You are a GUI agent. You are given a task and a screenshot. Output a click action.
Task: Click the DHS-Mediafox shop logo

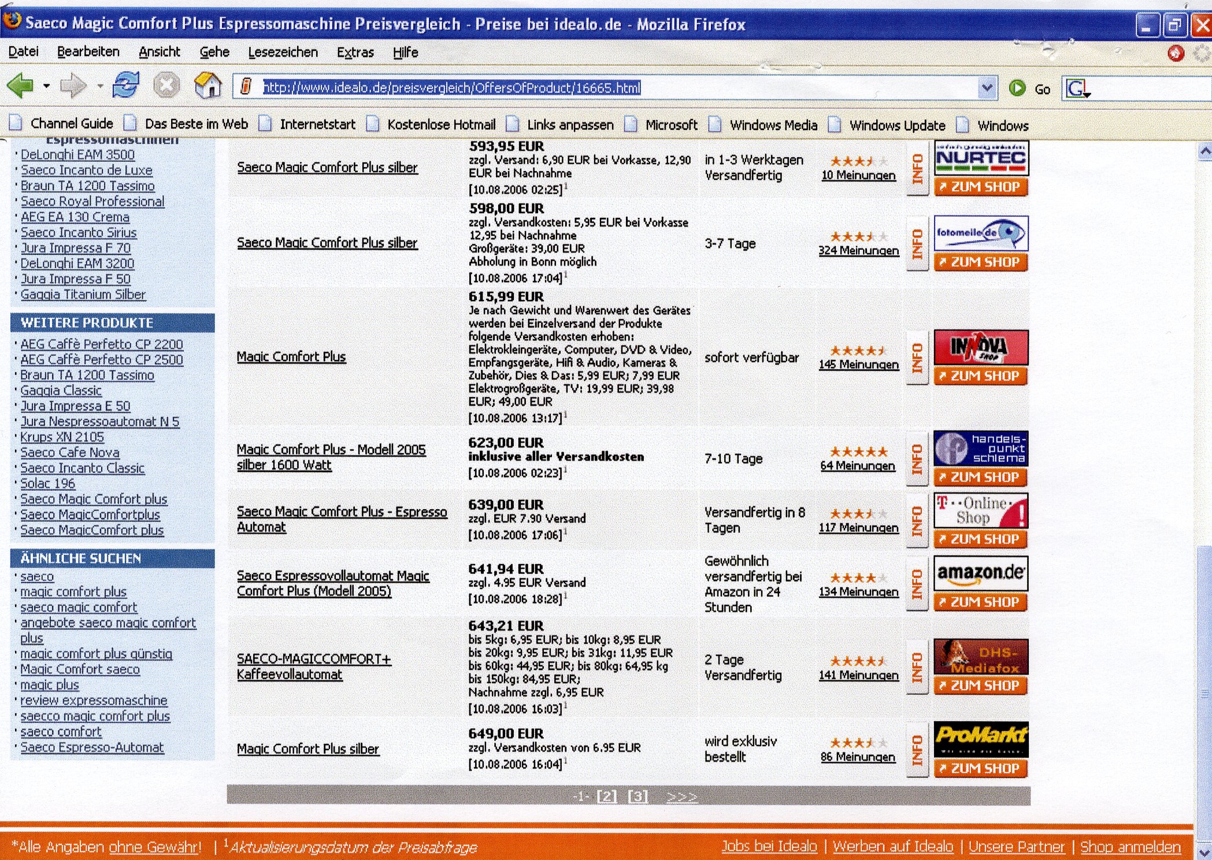click(981, 657)
